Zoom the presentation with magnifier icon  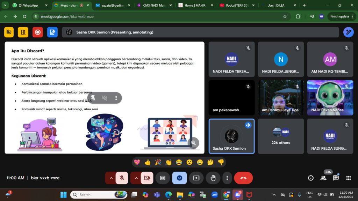click(193, 143)
